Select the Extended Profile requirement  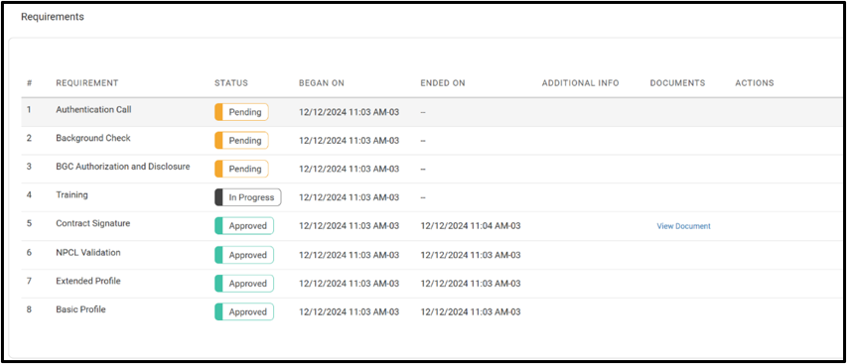(x=88, y=281)
